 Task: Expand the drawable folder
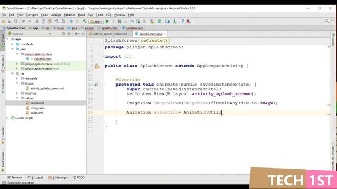coord(17,78)
